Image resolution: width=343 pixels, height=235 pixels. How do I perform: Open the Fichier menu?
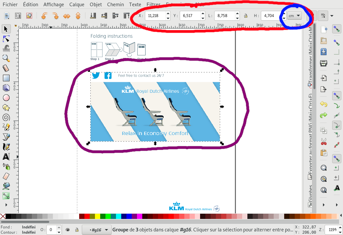[x=10, y=4]
